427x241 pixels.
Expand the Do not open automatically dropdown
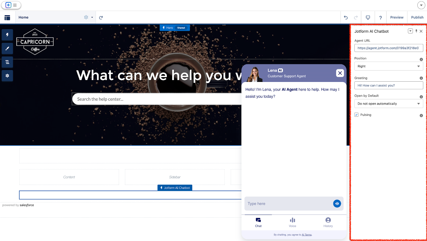(x=389, y=104)
